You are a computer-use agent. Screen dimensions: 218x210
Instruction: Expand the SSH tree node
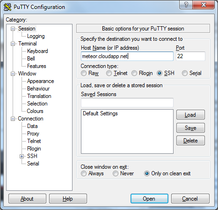(22, 156)
